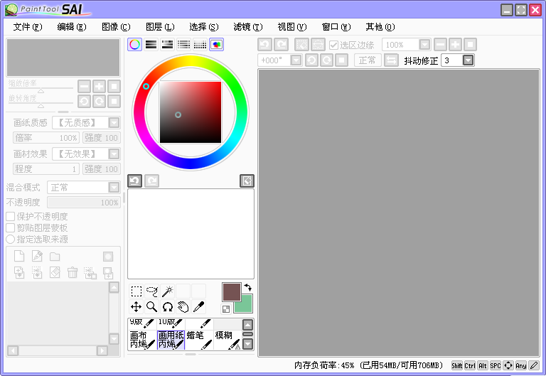The width and height of the screenshot is (546, 376).
Task: Pick the magnifier zoom tool
Action: pos(152,307)
